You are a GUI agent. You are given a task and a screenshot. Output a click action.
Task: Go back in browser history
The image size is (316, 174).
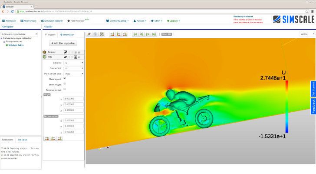point(3,11)
